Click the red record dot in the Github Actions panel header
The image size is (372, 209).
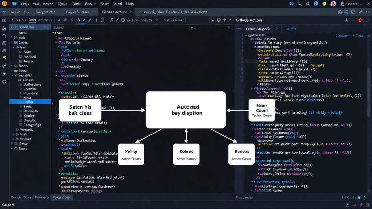(360, 20)
